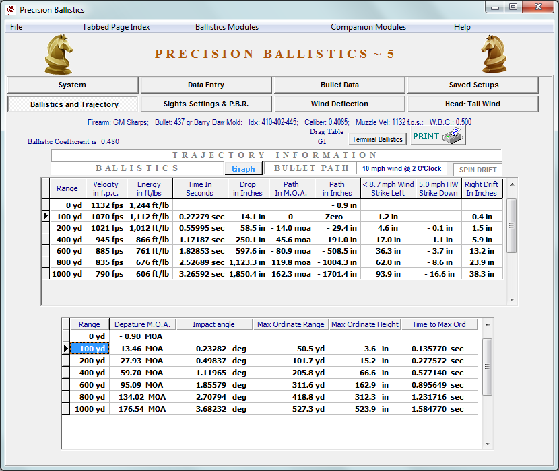559x471 pixels.
Task: Close the Precision Ballistics window
Action: click(x=538, y=7)
